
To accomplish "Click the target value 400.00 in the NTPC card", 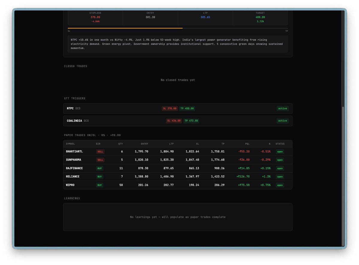I will (x=260, y=17).
